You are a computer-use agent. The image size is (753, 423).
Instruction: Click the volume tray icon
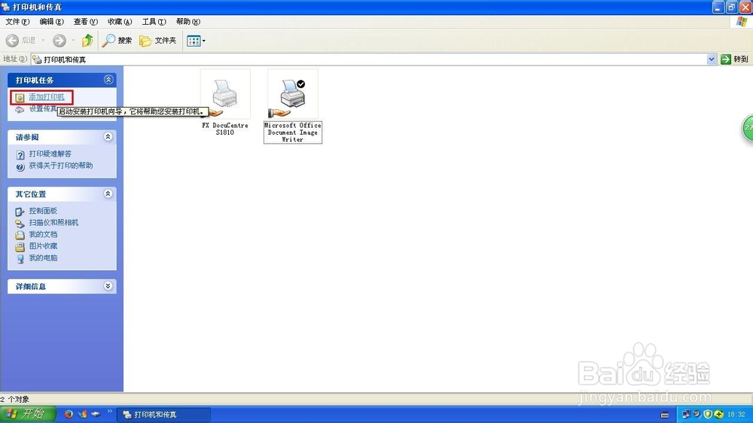(697, 414)
